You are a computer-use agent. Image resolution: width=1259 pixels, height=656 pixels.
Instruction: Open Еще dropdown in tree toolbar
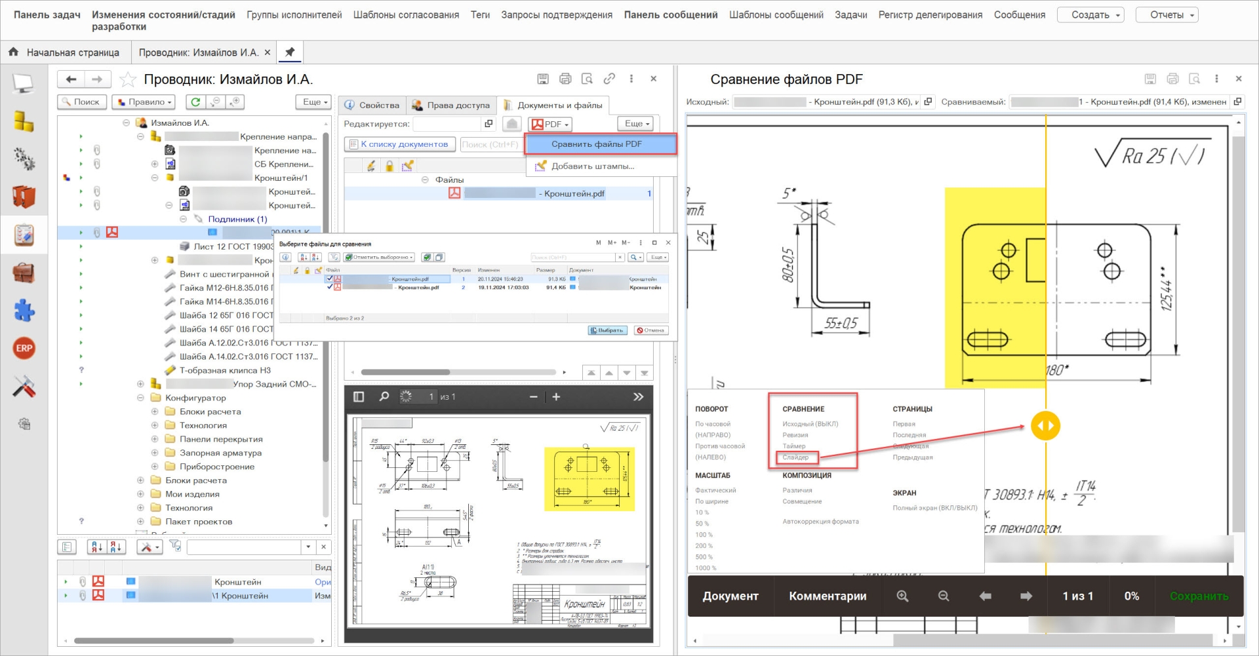(x=313, y=102)
